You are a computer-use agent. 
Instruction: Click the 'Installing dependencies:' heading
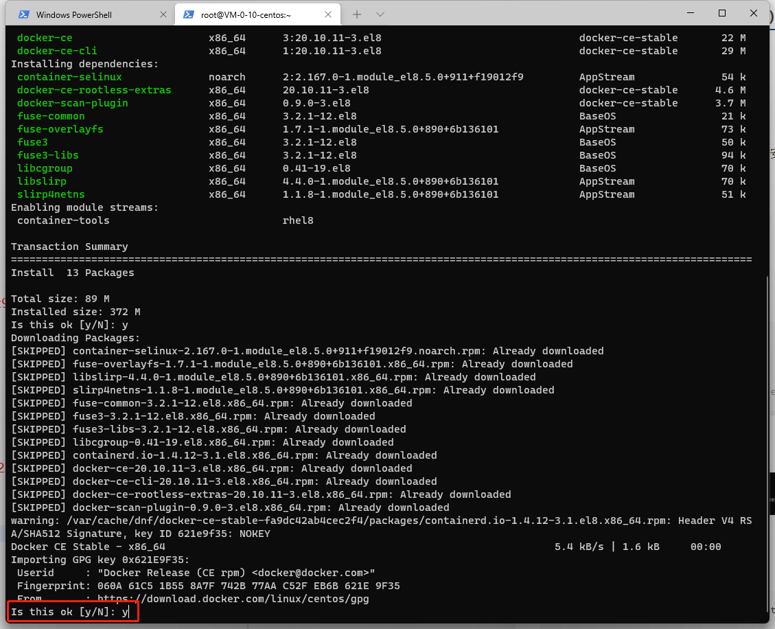click(x=84, y=64)
